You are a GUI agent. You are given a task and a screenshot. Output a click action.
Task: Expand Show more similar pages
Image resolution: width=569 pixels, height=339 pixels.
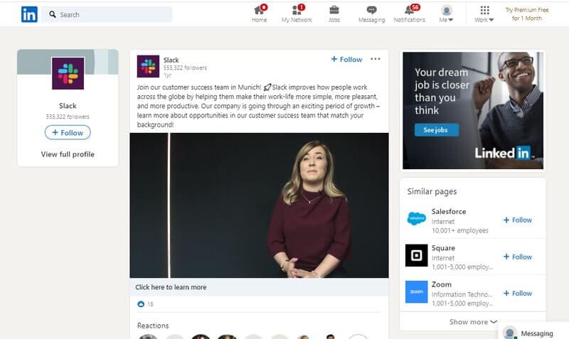pyautogui.click(x=473, y=322)
